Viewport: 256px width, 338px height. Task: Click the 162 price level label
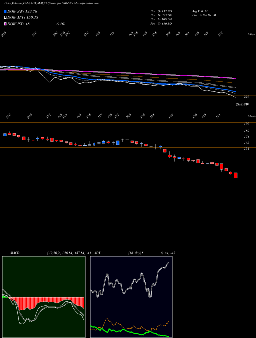(246, 143)
